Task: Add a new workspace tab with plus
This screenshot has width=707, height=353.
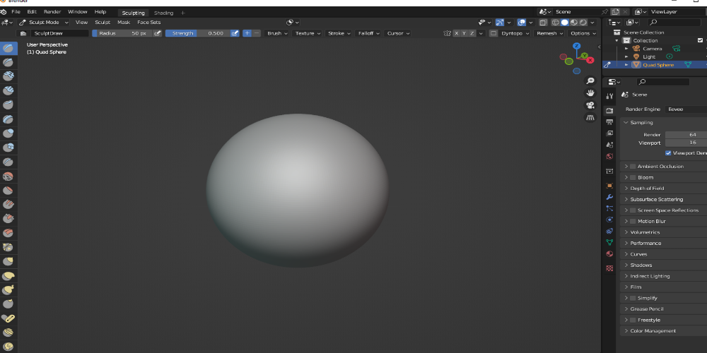Action: point(182,13)
